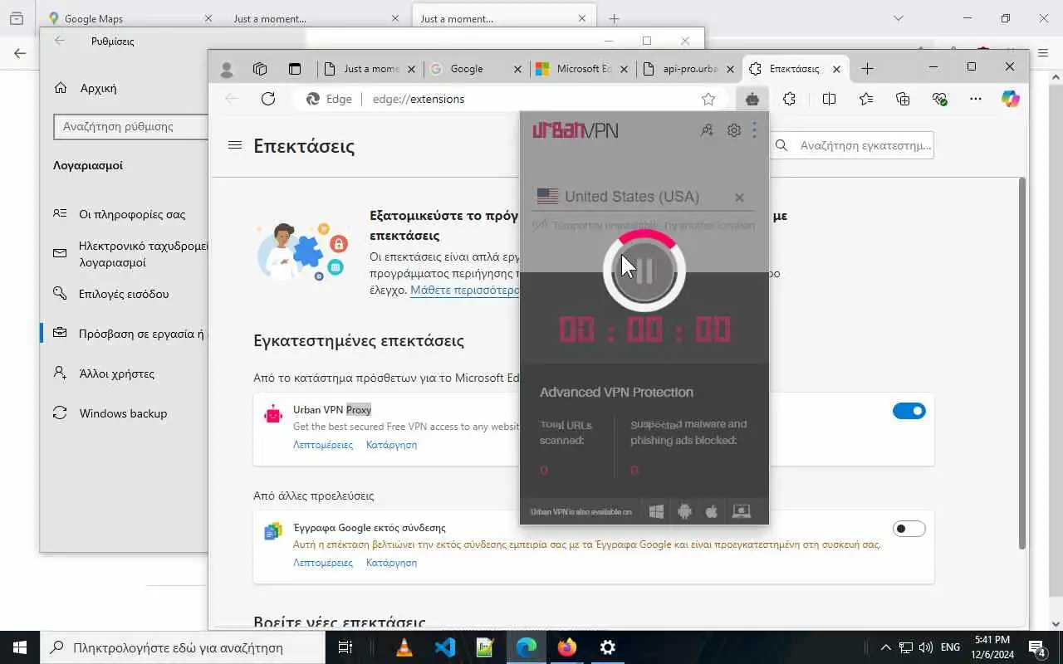The height and width of the screenshot is (664, 1063).
Task: Select Windows backup in Settings sidebar
Action: [125, 413]
